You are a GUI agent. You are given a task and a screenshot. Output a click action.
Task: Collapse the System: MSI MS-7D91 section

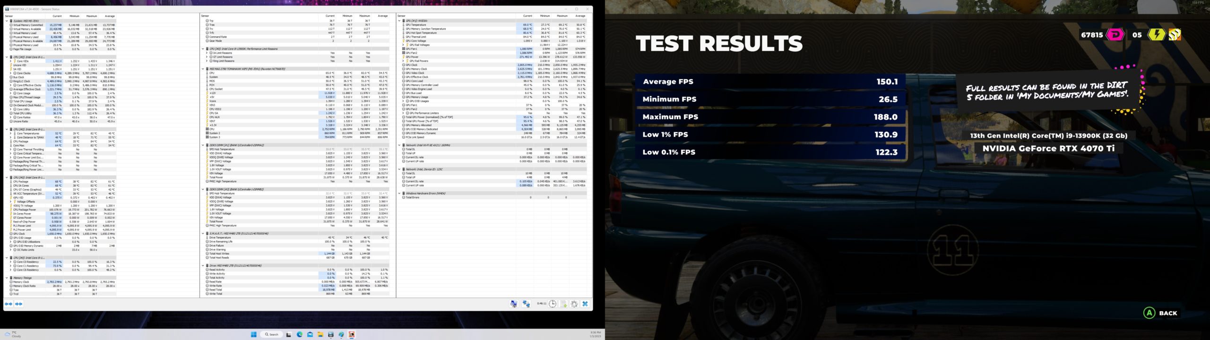pos(7,21)
